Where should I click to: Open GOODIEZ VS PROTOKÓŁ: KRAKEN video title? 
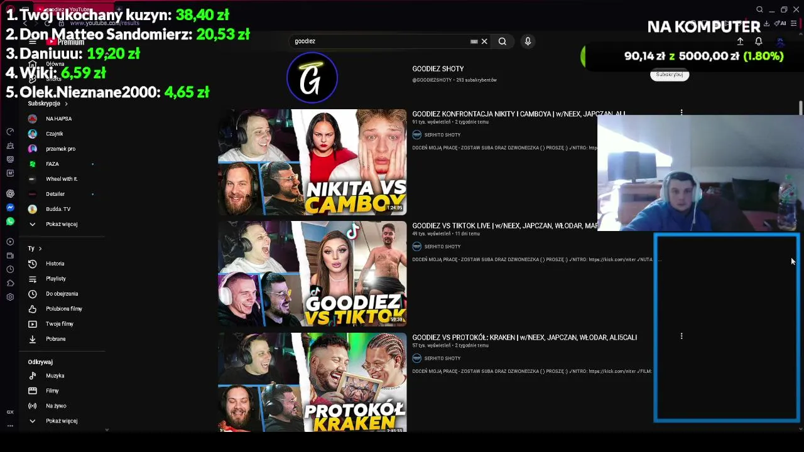[x=524, y=338]
